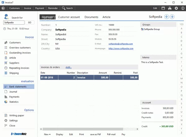Open Suppliers from the sidebar
This screenshot has width=186, height=137.
pos(14,63)
